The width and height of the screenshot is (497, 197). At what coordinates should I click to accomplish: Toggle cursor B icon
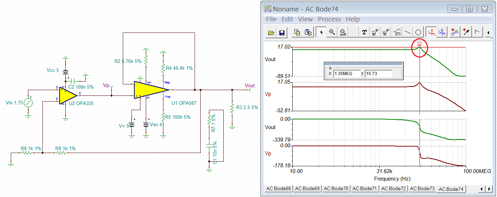[x=442, y=33]
